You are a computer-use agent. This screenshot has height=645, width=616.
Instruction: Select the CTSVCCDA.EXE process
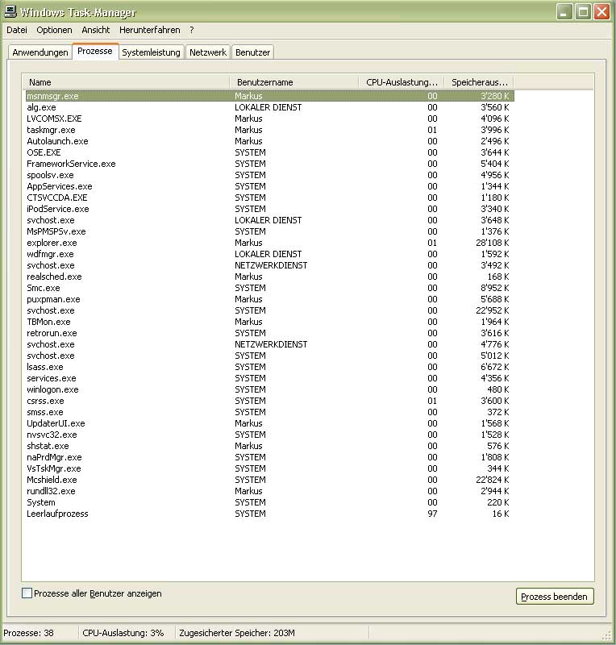coord(269,198)
